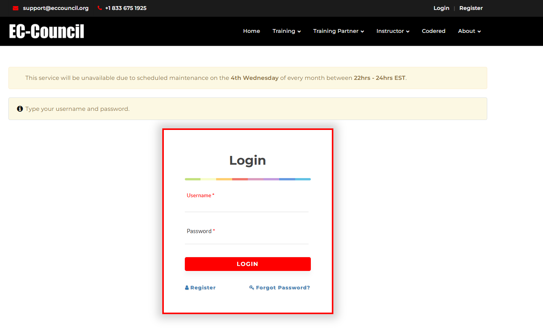Open the Codered menu item
This screenshot has height=334, width=543.
coord(433,31)
